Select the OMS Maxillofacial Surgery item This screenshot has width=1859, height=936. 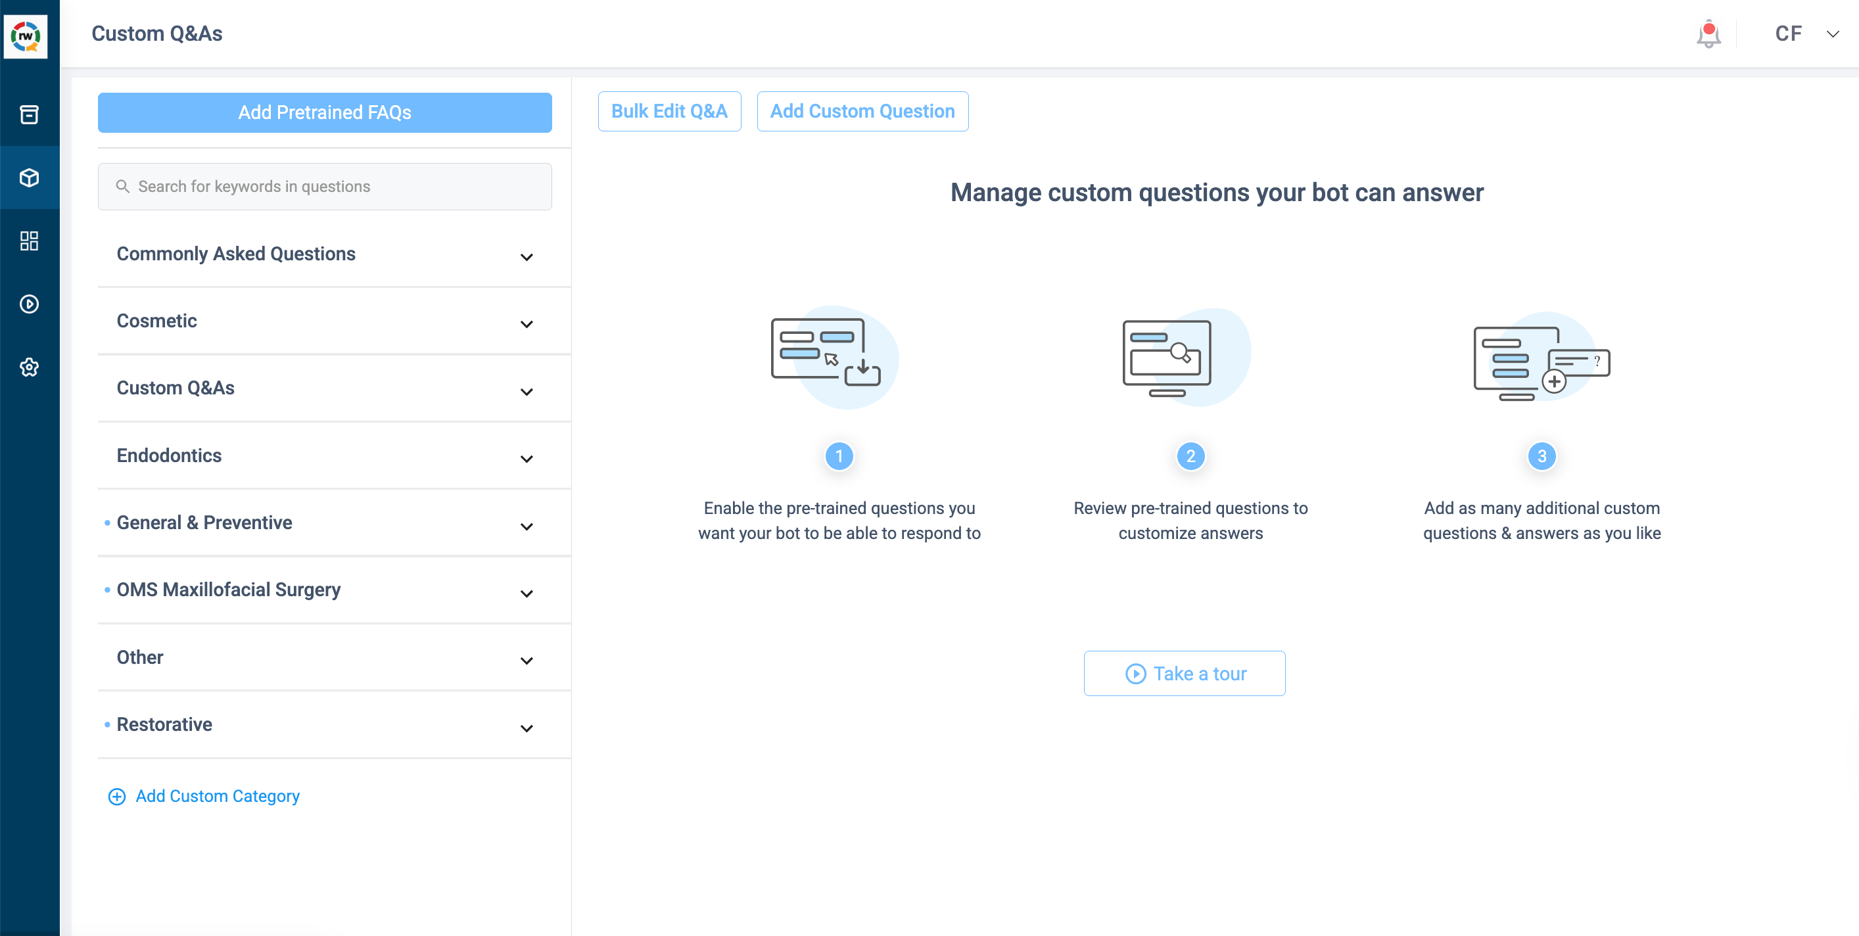pos(228,590)
